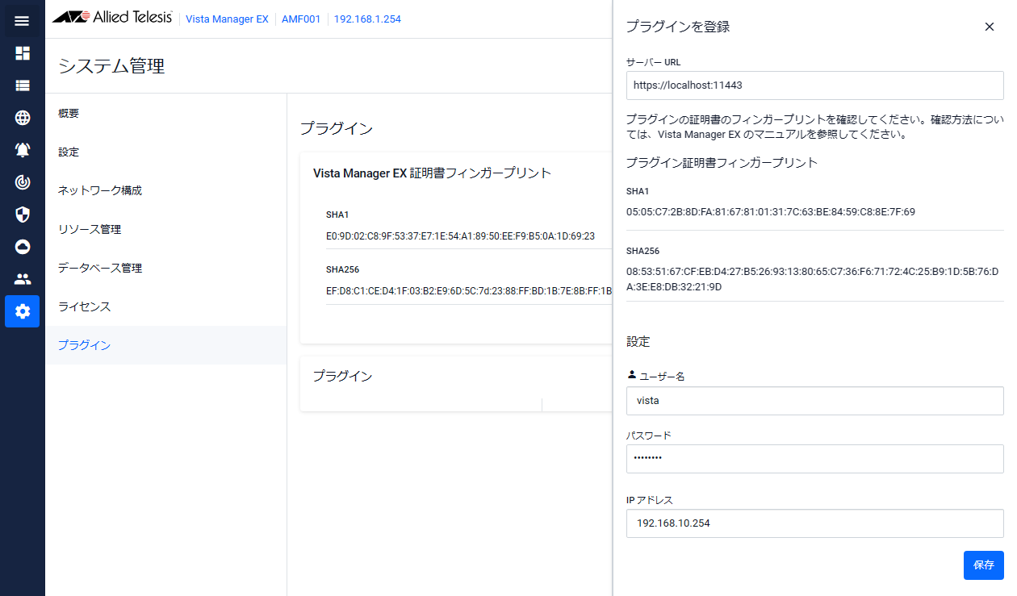Open the 概要 menu item

pos(69,114)
